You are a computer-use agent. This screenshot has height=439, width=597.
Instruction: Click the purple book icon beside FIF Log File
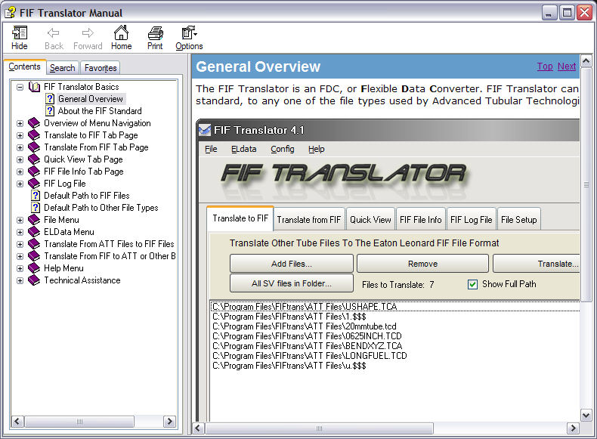(34, 184)
